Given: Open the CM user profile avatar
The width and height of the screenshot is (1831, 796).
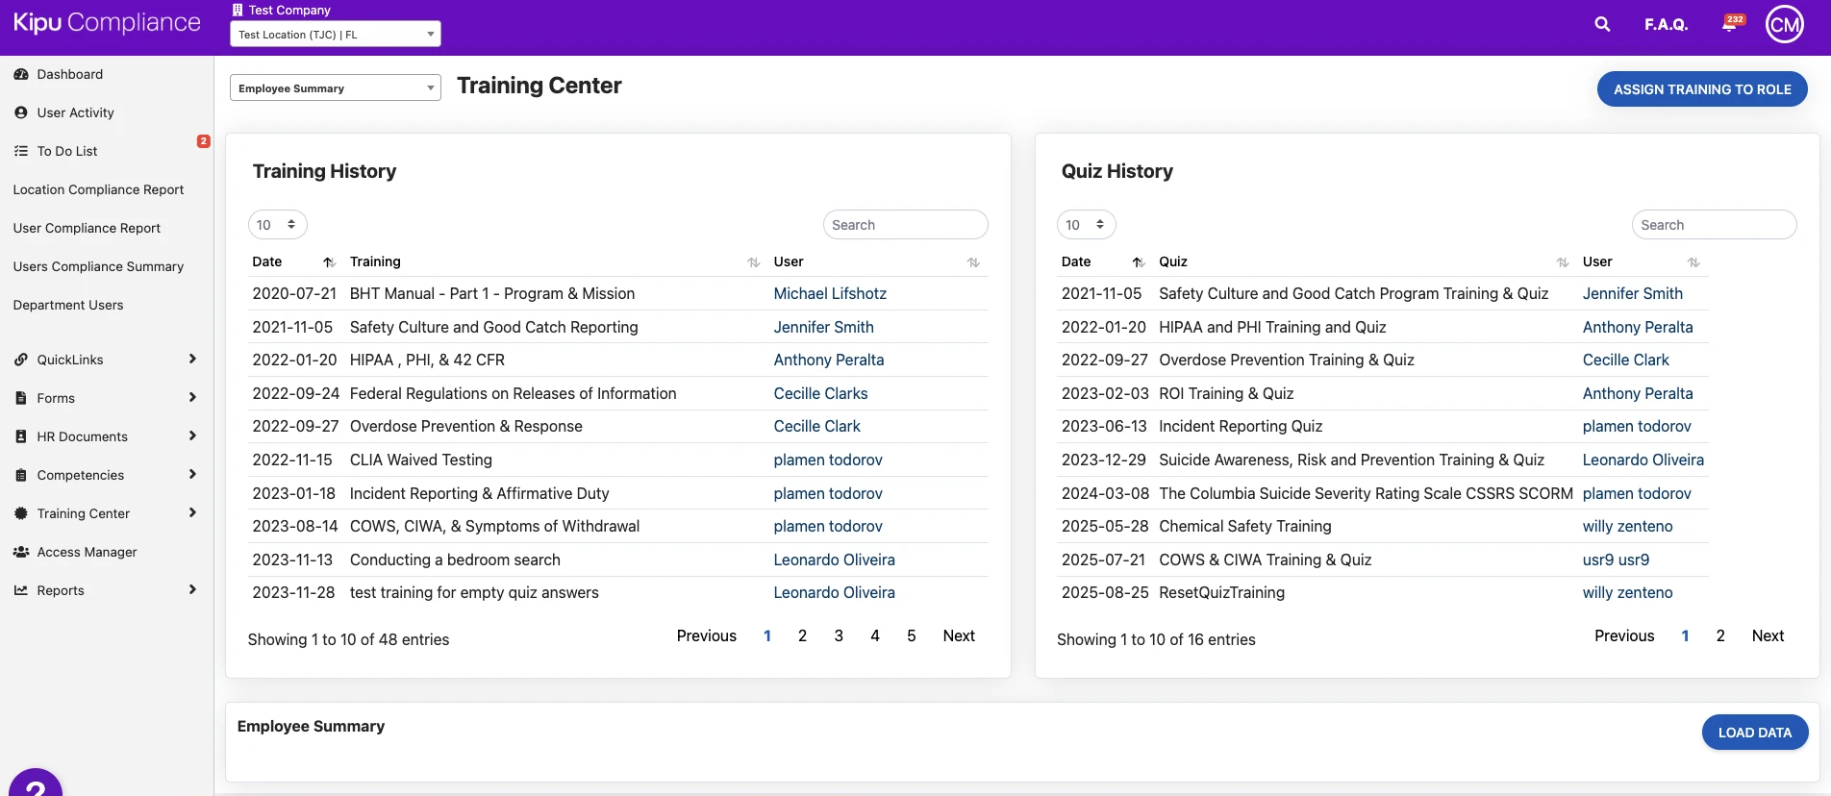Looking at the screenshot, I should [x=1784, y=24].
